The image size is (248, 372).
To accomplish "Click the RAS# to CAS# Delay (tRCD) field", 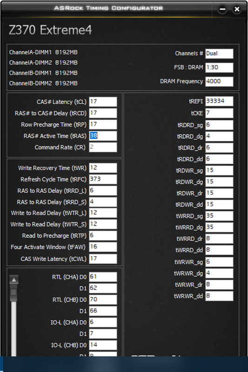I will coord(103,113).
